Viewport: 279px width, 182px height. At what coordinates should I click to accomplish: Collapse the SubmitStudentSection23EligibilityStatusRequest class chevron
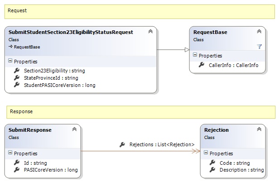click(x=150, y=32)
